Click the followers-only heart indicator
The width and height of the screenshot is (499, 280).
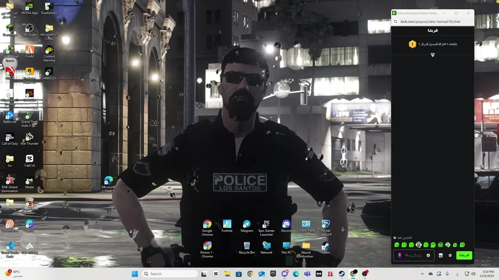[x=395, y=238]
